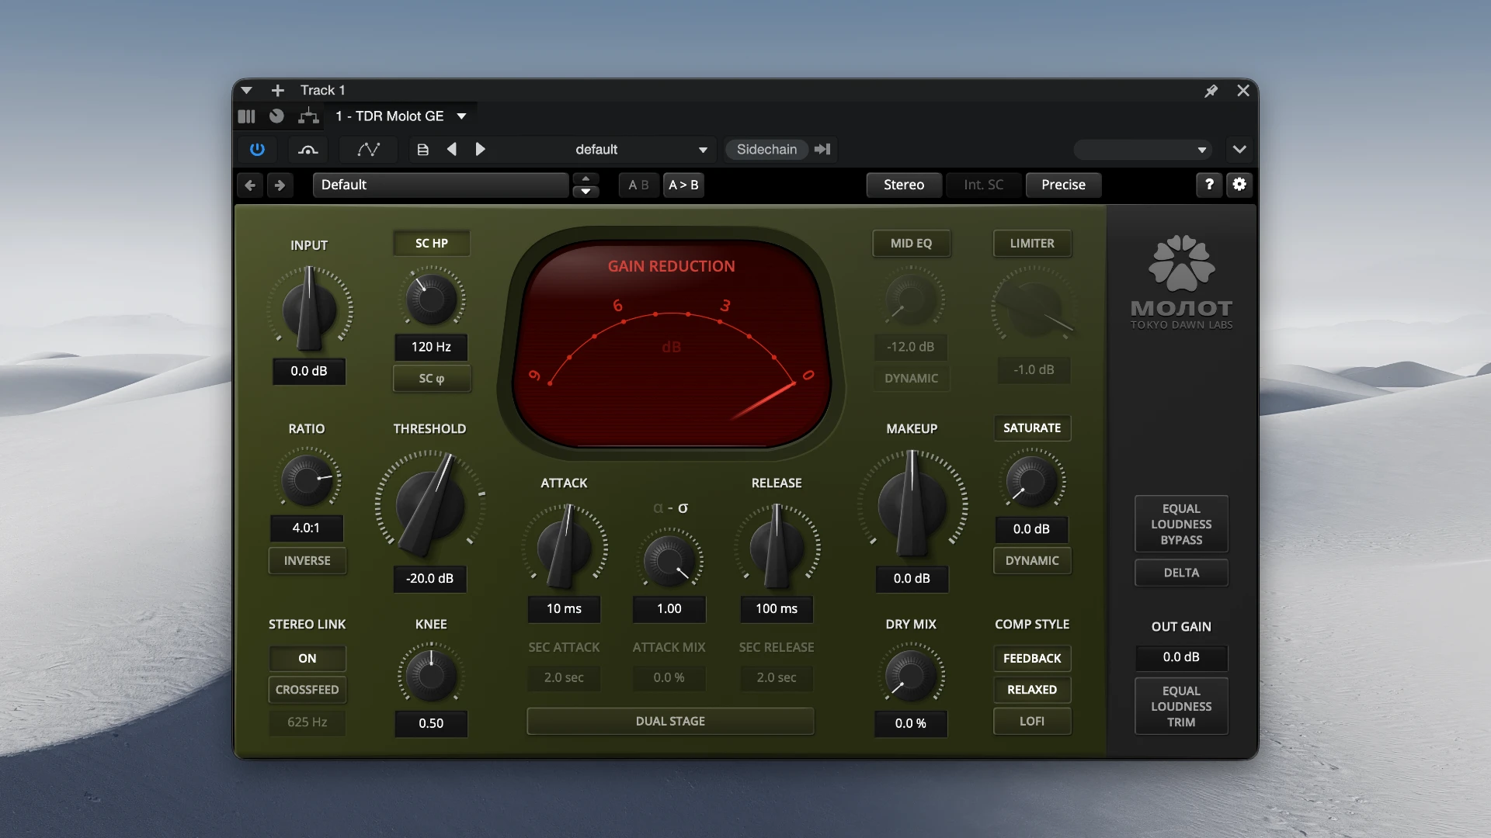Switch to Precise quality mode

[x=1063, y=185]
